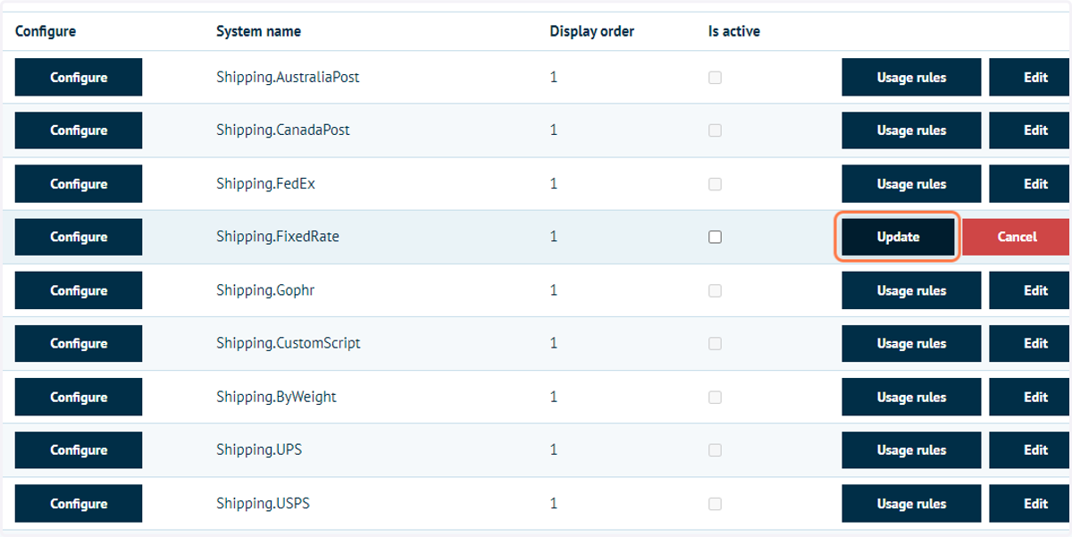
Task: Select the Shipping.Gophr system name text
Action: 265,290
